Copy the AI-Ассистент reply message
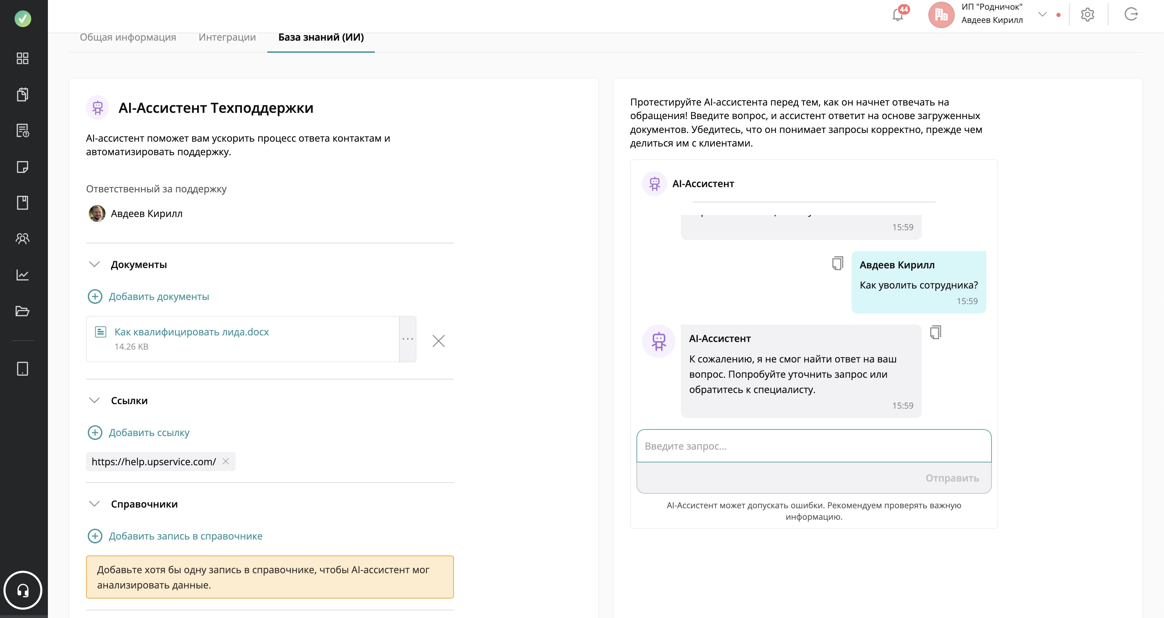1164x618 pixels. coord(935,332)
